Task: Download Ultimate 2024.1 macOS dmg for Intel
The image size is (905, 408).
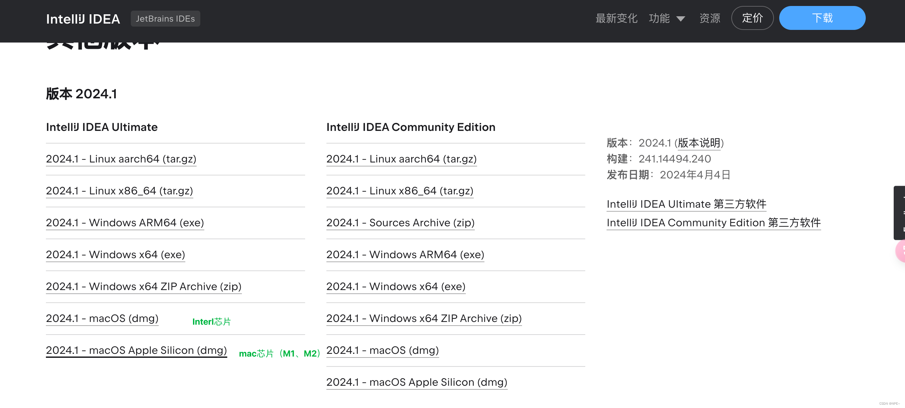Action: (102, 319)
